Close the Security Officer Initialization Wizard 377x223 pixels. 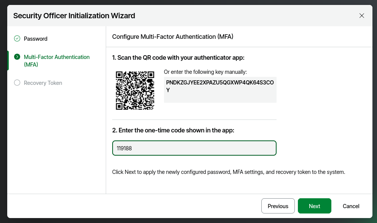point(362,16)
